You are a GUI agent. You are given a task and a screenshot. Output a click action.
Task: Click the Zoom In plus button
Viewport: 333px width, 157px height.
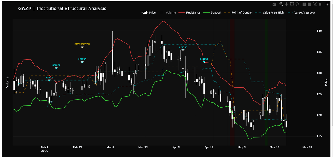(304, 4)
